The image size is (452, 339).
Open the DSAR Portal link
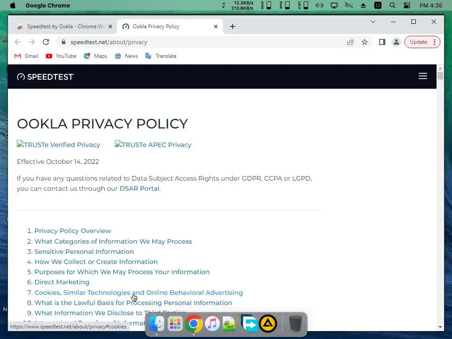tap(139, 188)
